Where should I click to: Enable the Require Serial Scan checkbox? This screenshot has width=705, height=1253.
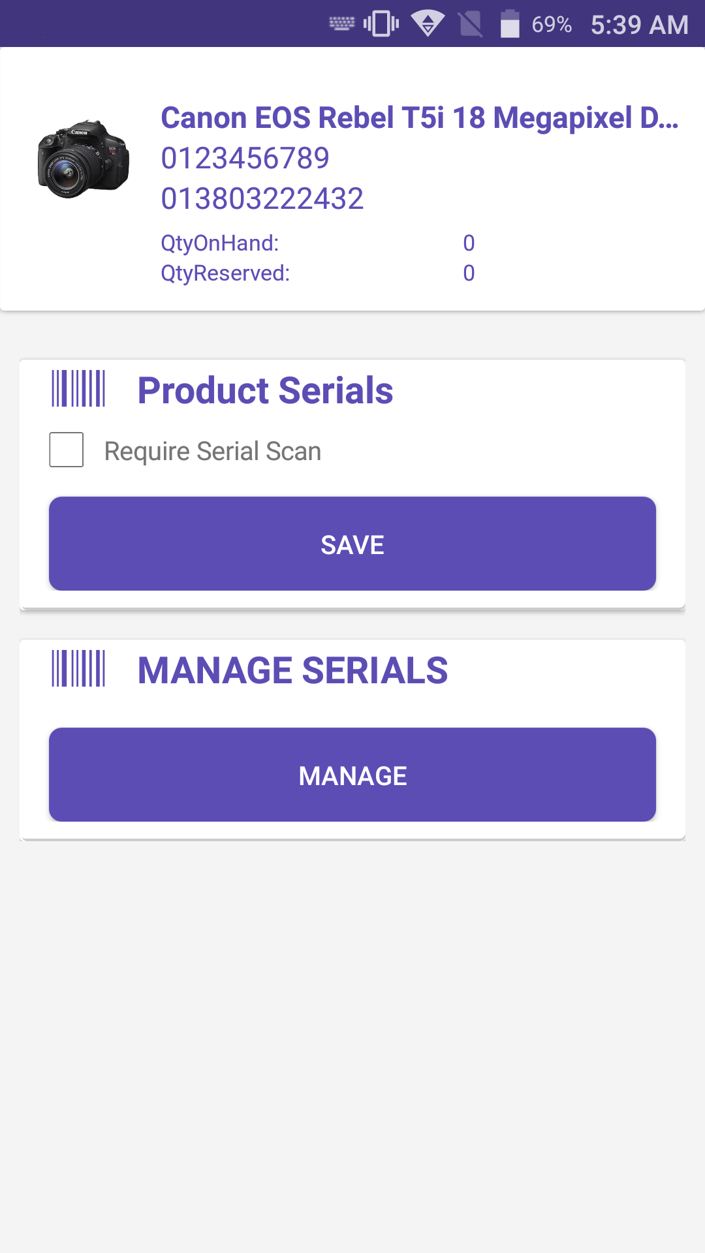[67, 449]
